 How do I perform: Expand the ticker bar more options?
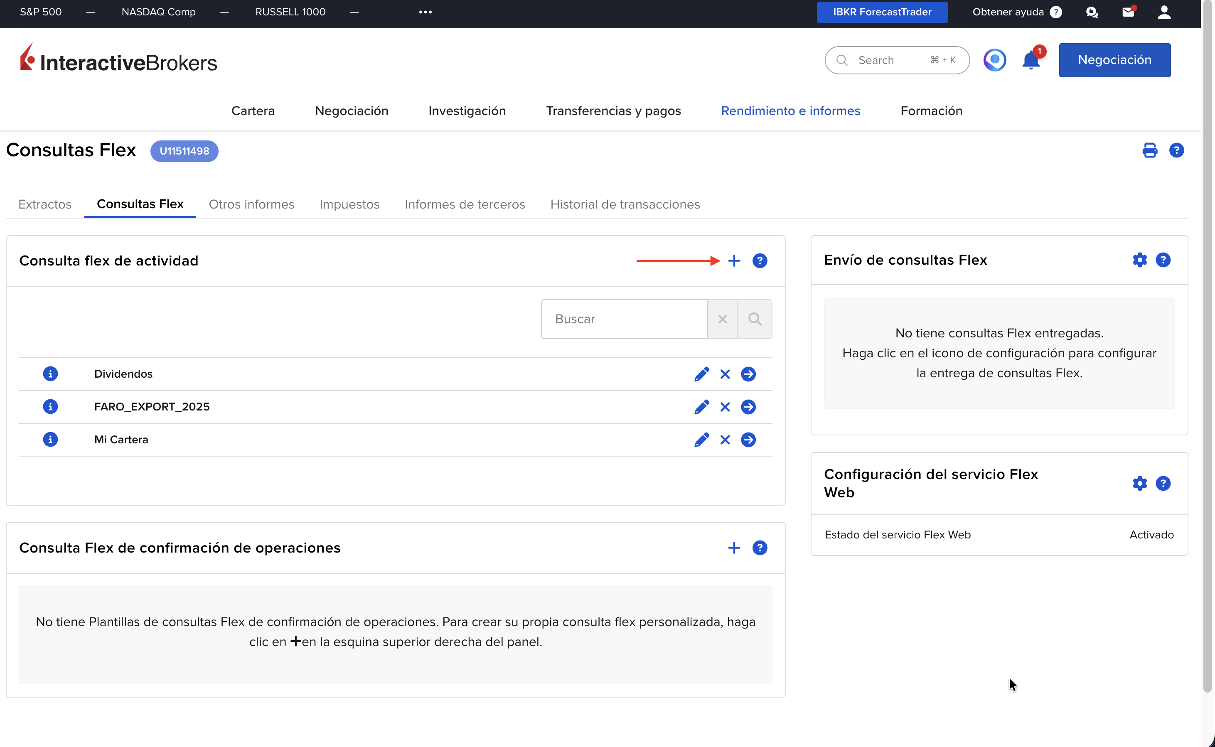click(x=425, y=12)
